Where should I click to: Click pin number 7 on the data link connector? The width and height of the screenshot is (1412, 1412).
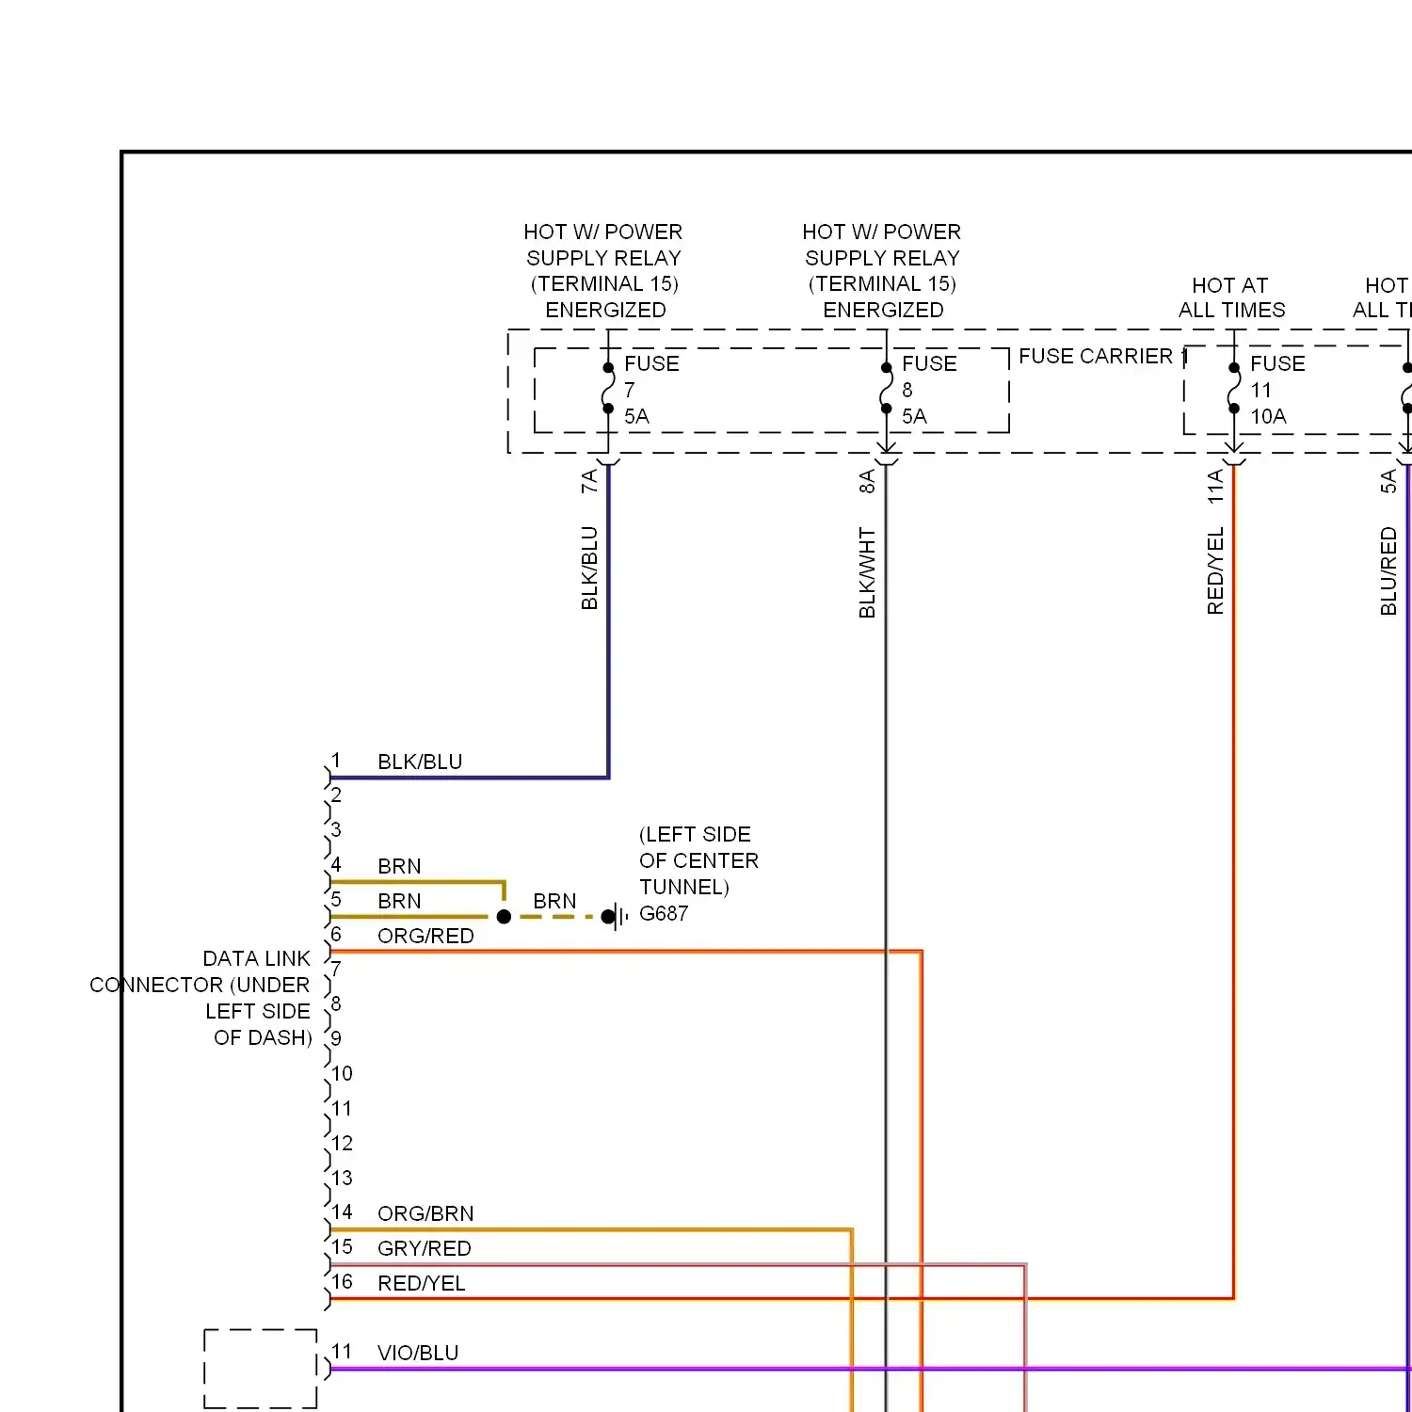pos(336,970)
